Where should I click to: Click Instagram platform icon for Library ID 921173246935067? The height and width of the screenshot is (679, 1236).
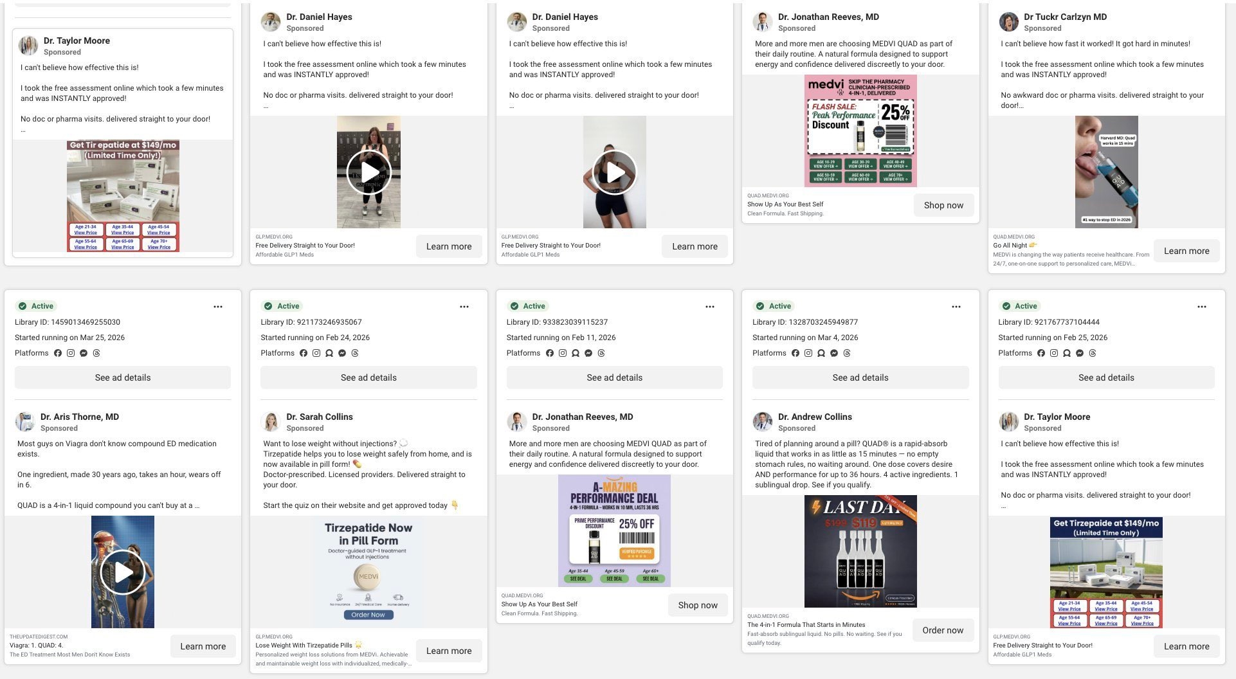point(316,353)
